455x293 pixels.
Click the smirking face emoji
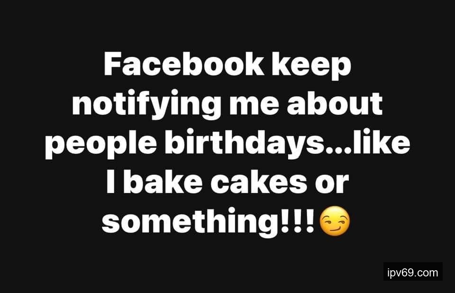pyautogui.click(x=335, y=221)
